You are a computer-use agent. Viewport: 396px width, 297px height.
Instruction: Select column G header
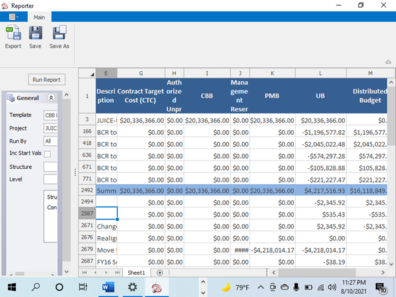[141, 73]
